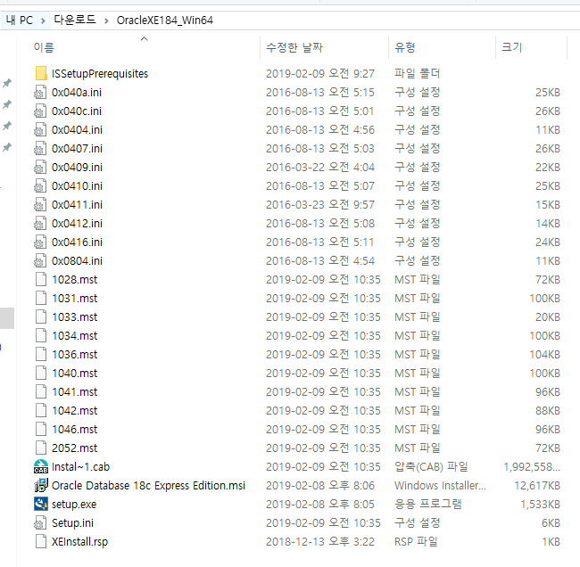Viewport: 580px width, 567px height.
Task: Select the setup.exe application icon
Action: [41, 505]
